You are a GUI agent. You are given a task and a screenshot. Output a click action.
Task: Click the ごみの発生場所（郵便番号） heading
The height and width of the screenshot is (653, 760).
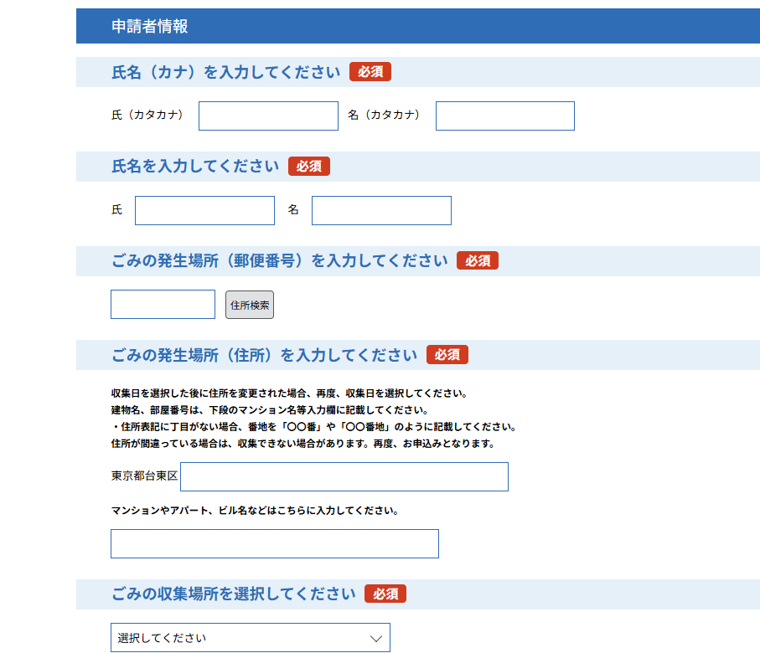point(279,260)
